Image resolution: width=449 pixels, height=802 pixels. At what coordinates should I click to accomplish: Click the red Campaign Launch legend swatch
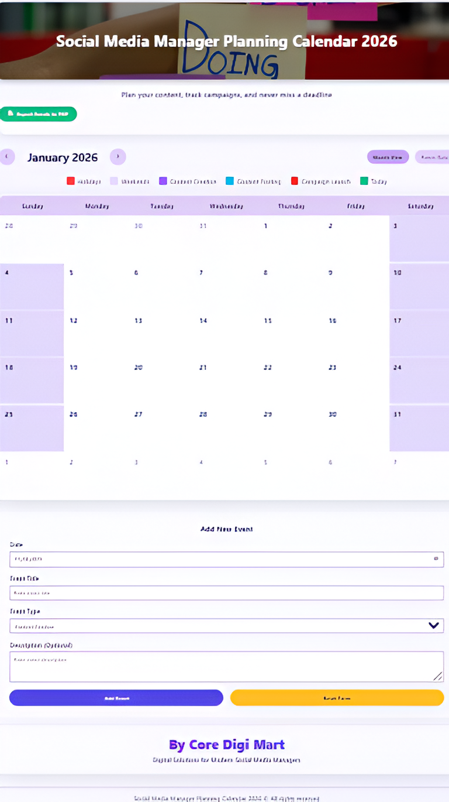point(295,181)
